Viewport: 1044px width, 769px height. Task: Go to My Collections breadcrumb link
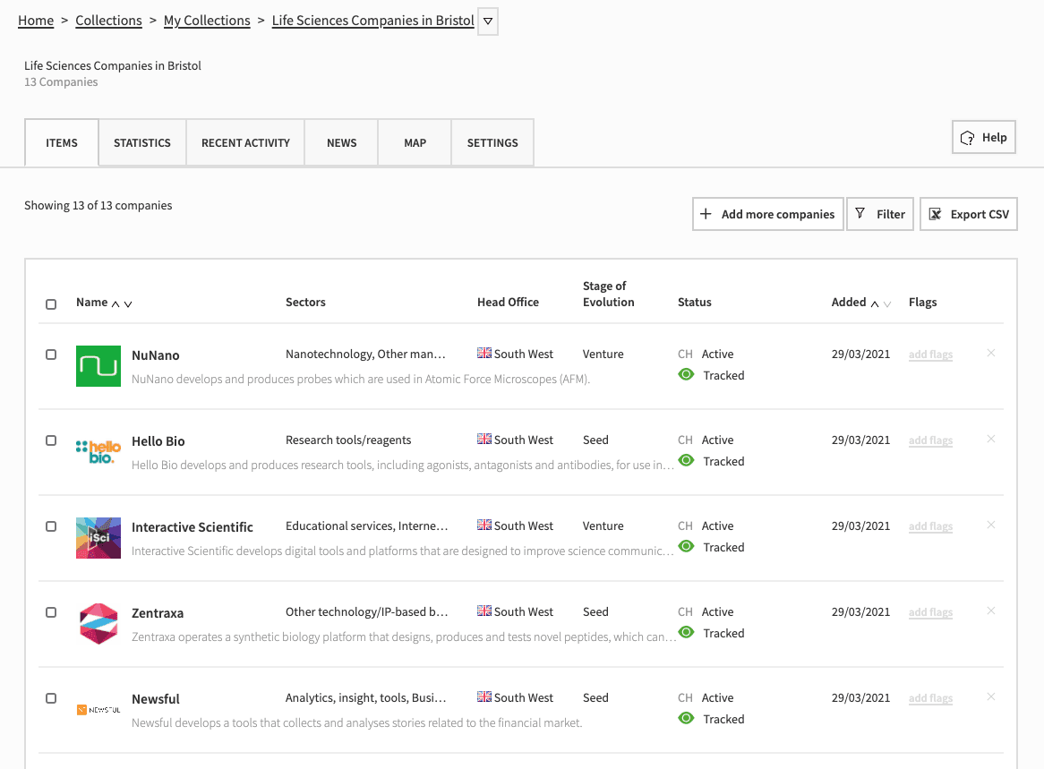tap(207, 21)
